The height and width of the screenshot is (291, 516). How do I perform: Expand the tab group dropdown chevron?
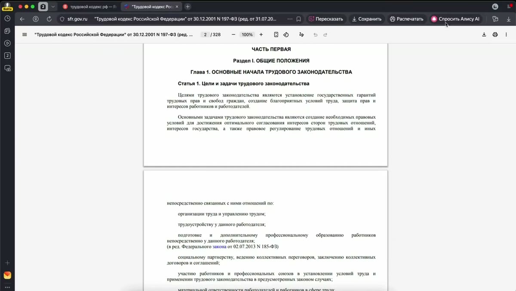tap(53, 6)
